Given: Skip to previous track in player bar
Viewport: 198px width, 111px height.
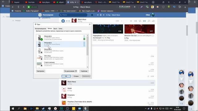Looking at the screenshot, I should point(67,21).
